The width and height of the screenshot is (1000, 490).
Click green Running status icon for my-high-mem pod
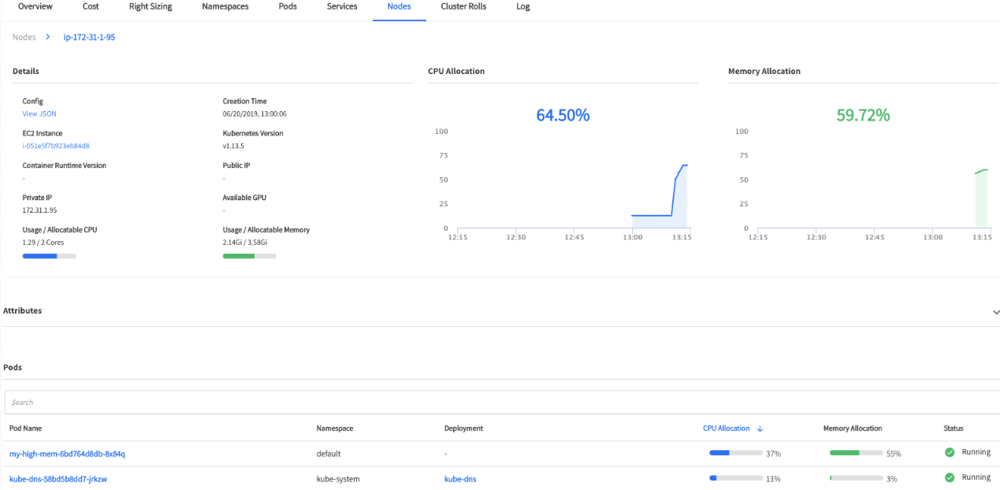click(x=950, y=452)
